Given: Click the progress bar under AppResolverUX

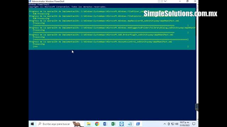Looking at the screenshot, I should pos(111,25).
